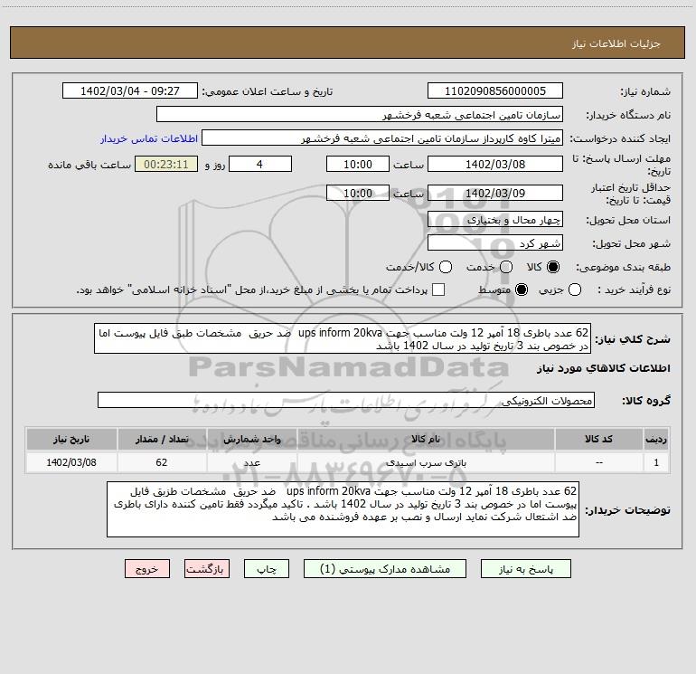Click the پاسخ به نیاز button
Screen dimensions: 696x674
(x=526, y=569)
